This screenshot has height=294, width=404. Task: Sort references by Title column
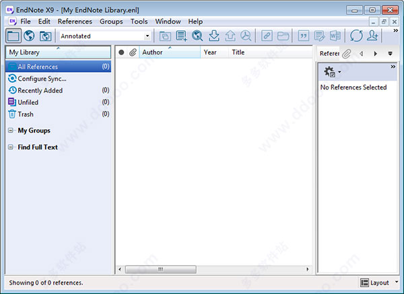point(270,52)
